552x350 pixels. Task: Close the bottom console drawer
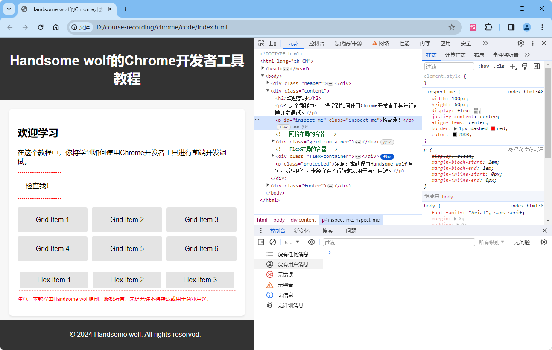(x=544, y=230)
